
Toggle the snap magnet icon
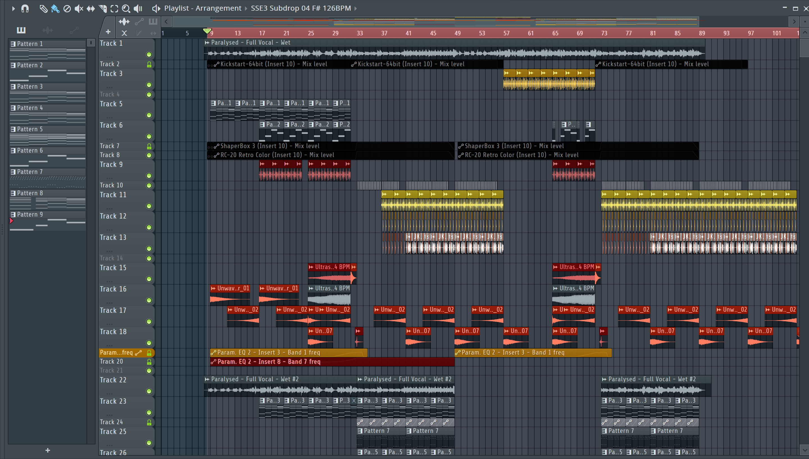25,8
